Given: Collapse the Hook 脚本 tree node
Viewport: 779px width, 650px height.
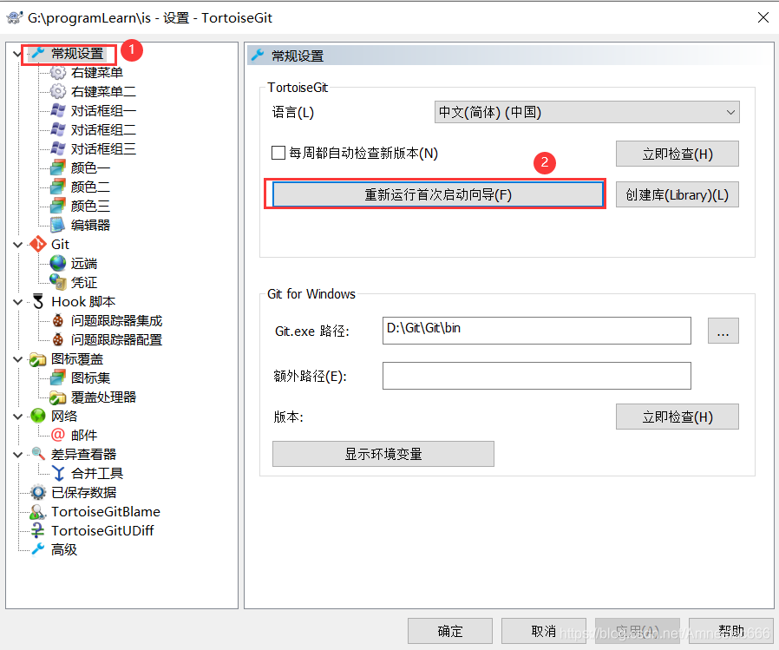Looking at the screenshot, I should [x=17, y=302].
